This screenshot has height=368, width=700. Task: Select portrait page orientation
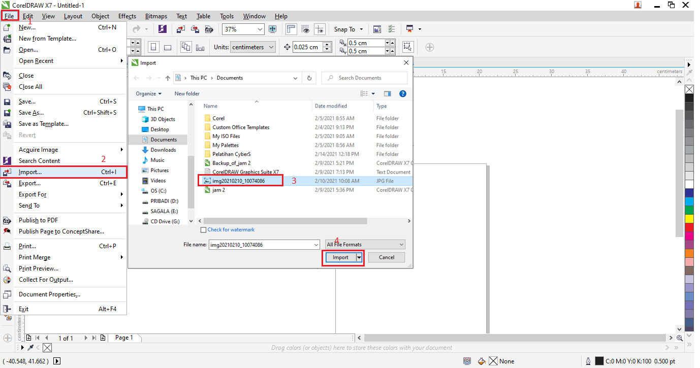click(153, 47)
